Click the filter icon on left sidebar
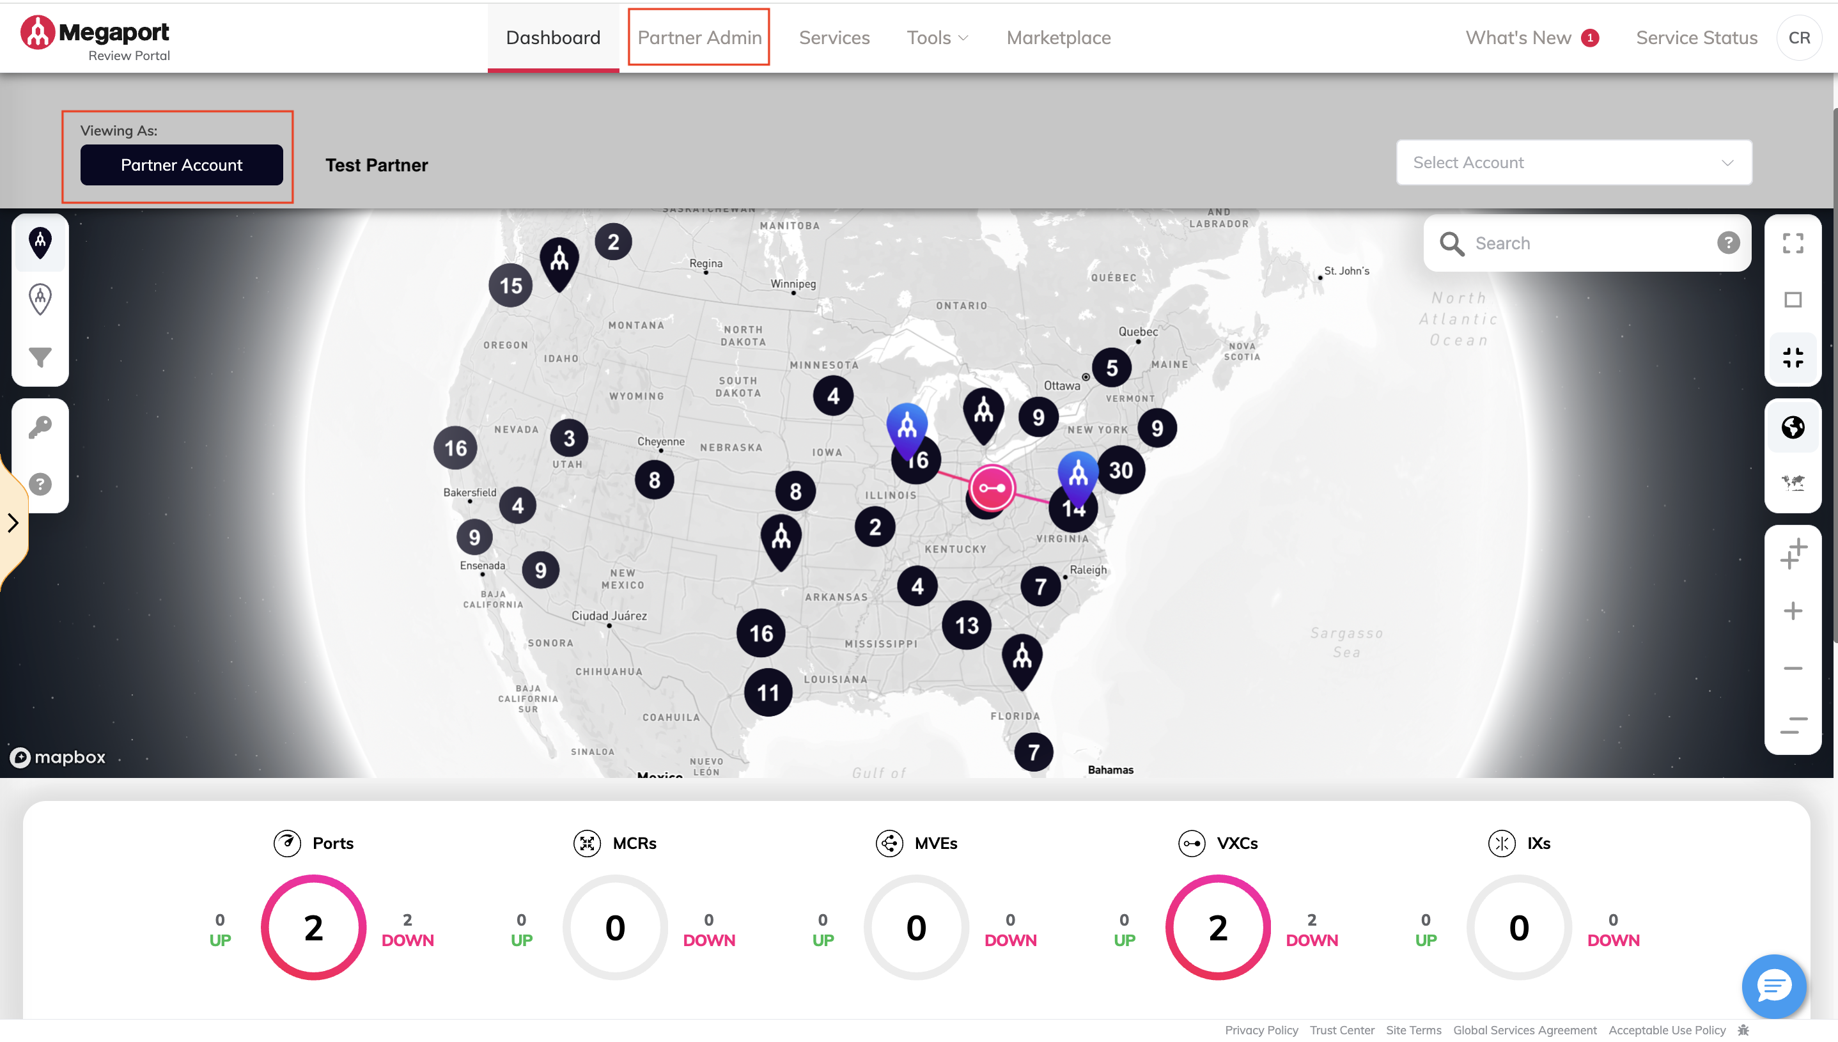Image resolution: width=1838 pixels, height=1042 pixels. pyautogui.click(x=40, y=356)
